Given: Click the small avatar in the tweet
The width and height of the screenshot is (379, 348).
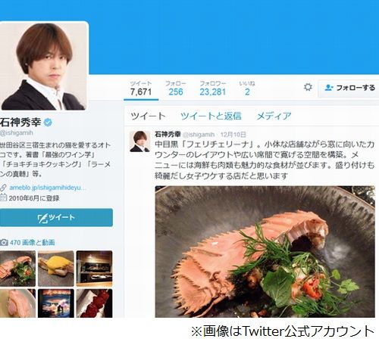Looking at the screenshot, I should [x=139, y=141].
